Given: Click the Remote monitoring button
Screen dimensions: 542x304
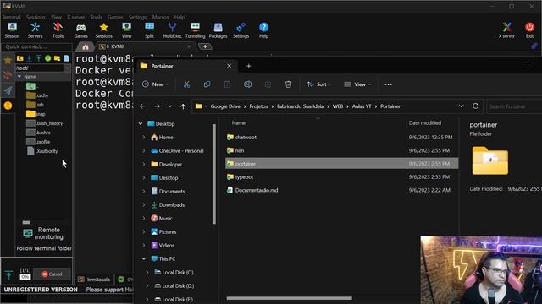Looking at the screenshot, I should (44, 233).
